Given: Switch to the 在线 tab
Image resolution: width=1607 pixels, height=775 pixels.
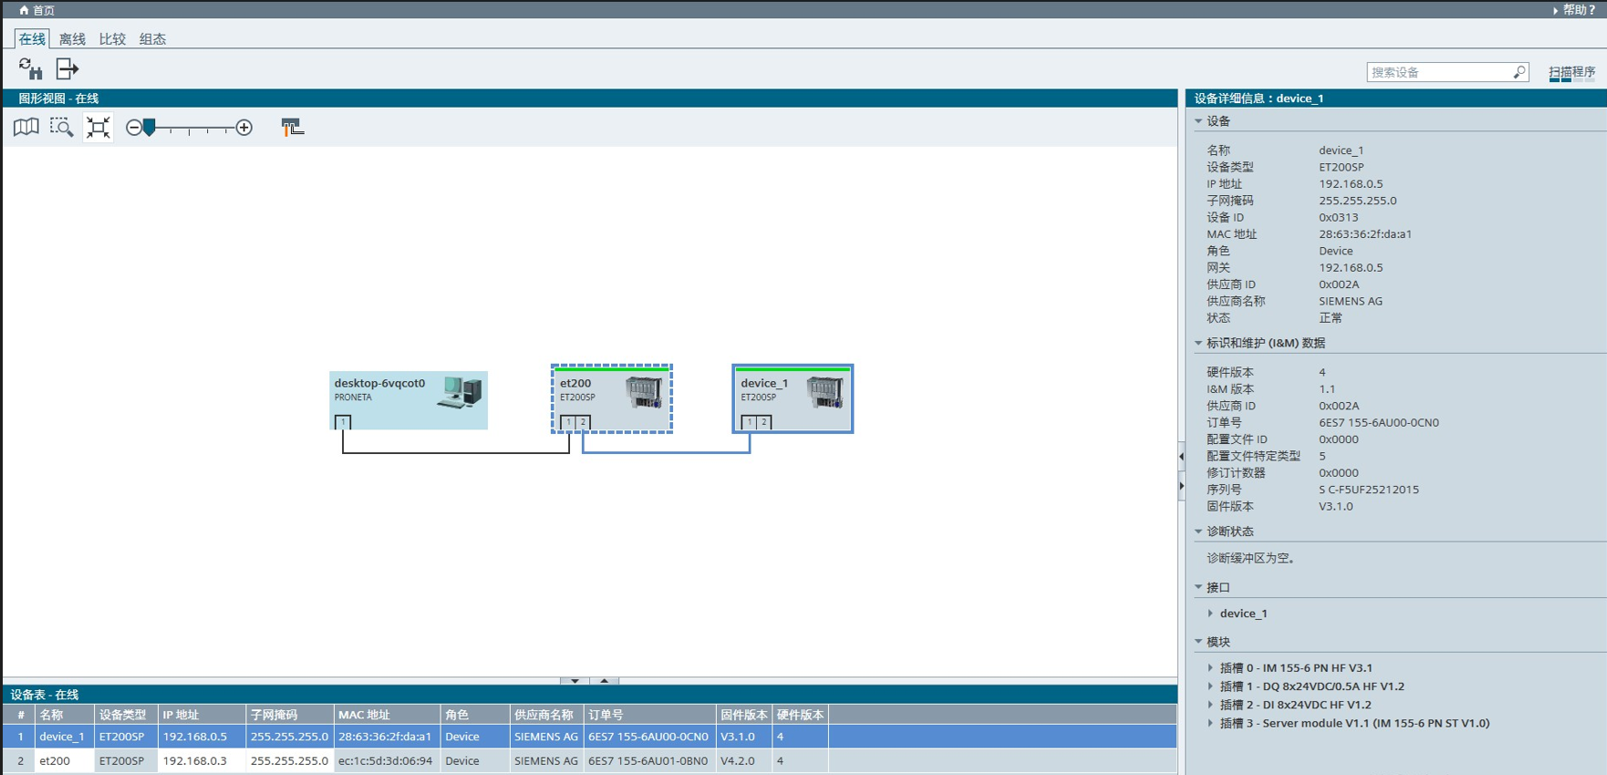Looking at the screenshot, I should click(32, 39).
